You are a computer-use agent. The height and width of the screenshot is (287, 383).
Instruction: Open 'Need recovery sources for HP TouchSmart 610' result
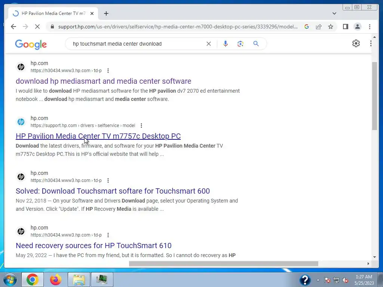[94, 246]
